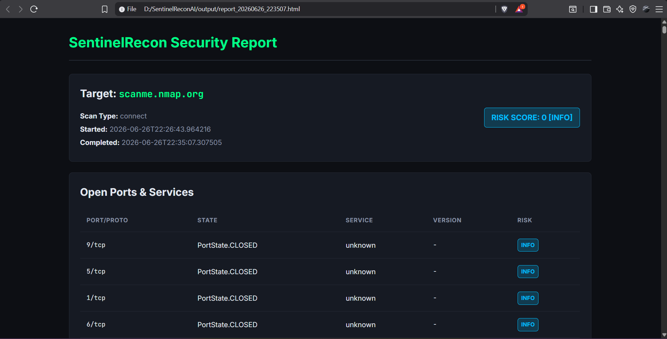Click the INFO badge for 6/tcp
667x339 pixels.
pyautogui.click(x=528, y=325)
